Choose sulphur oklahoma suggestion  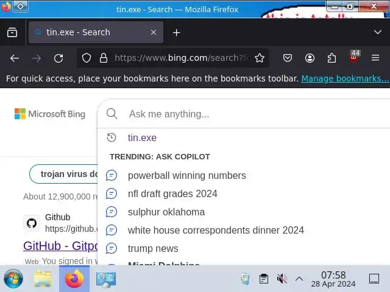point(166,212)
